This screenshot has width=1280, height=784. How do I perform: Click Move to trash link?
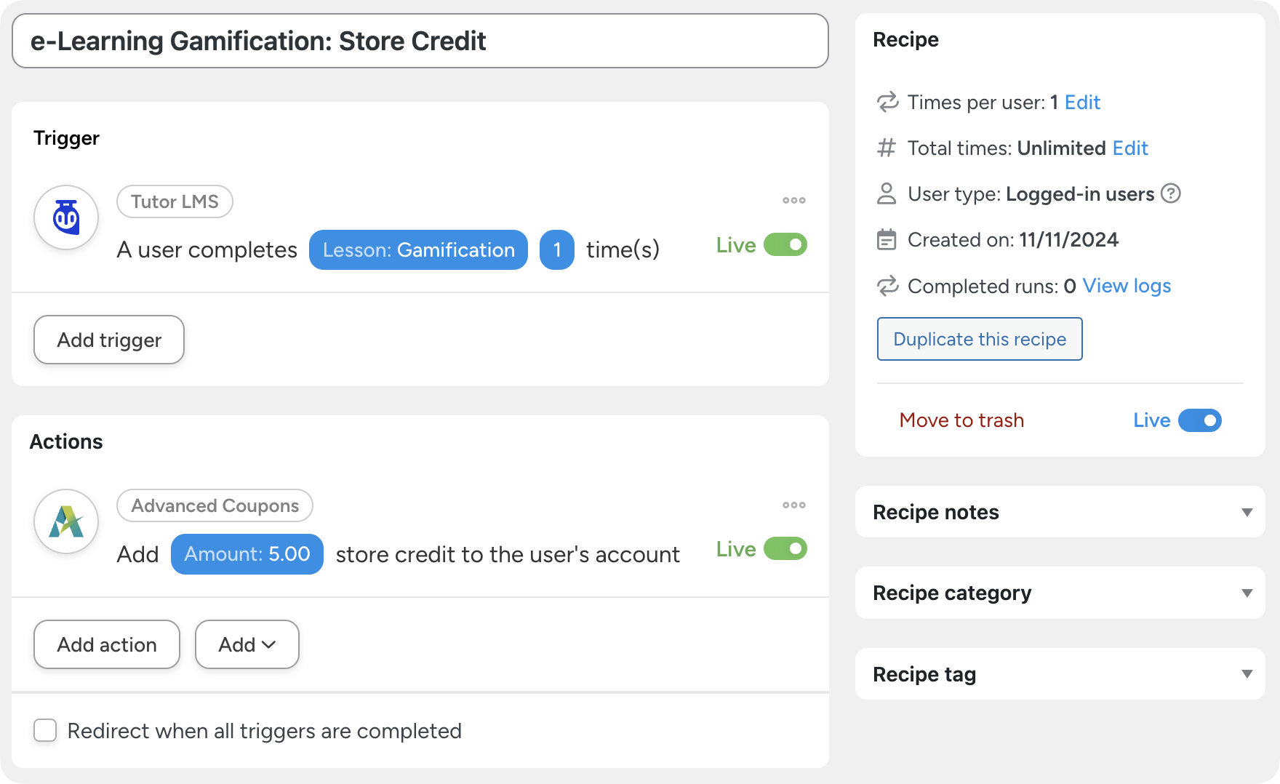pos(961,420)
